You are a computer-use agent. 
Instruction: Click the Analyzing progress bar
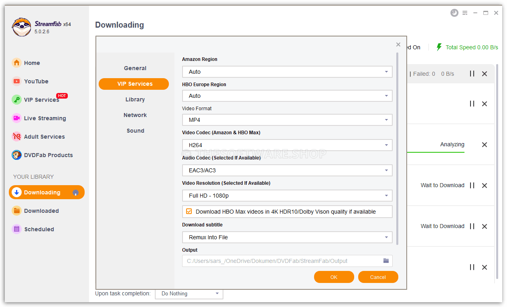point(436,152)
